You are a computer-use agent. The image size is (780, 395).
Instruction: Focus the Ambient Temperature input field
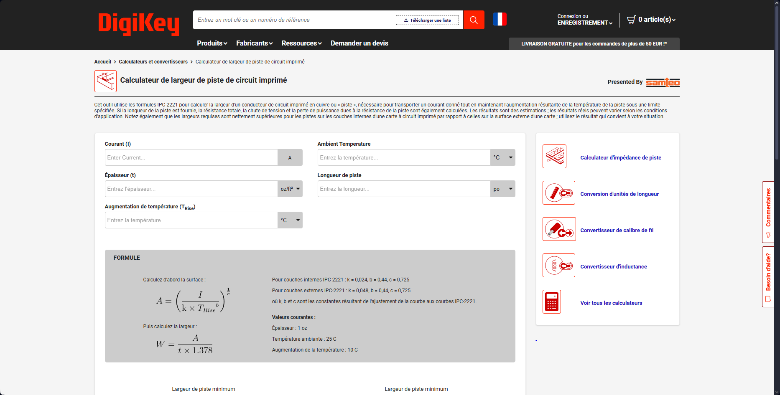tap(404, 157)
